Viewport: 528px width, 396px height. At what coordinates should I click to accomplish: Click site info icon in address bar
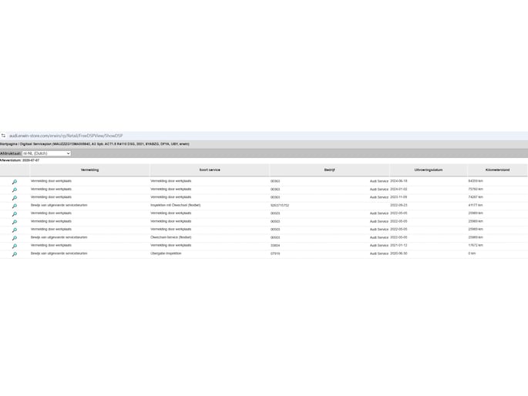(x=4, y=136)
